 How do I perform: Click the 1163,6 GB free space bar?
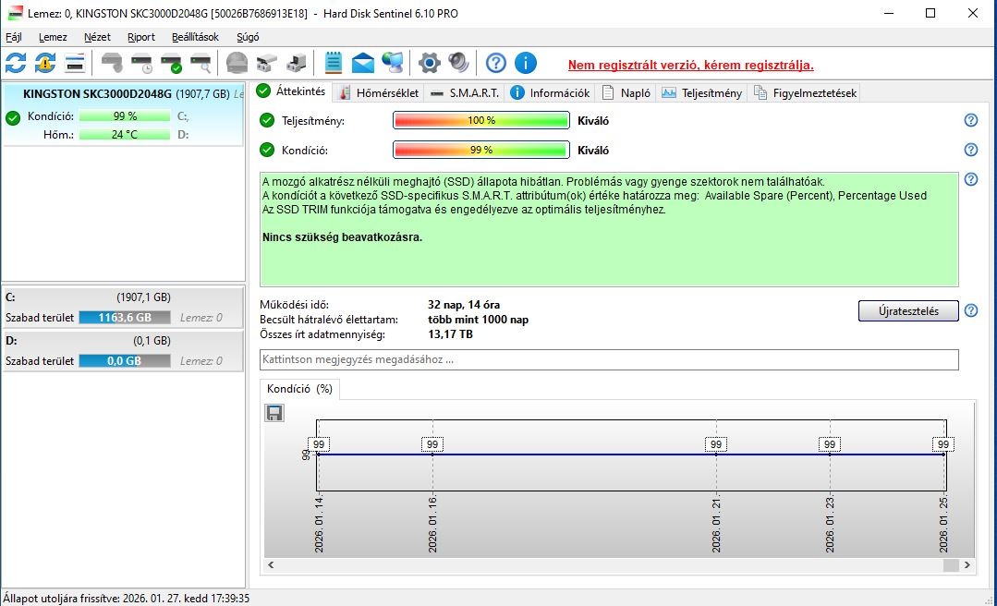(125, 317)
